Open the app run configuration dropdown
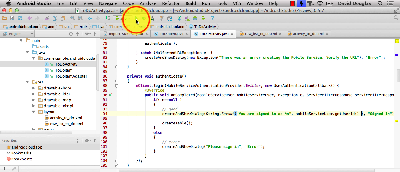 pos(122,18)
